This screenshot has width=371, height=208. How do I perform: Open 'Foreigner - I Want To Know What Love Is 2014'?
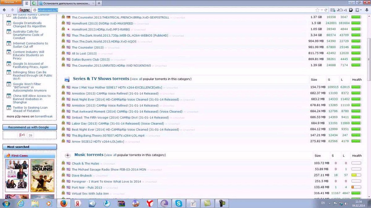click(106, 181)
